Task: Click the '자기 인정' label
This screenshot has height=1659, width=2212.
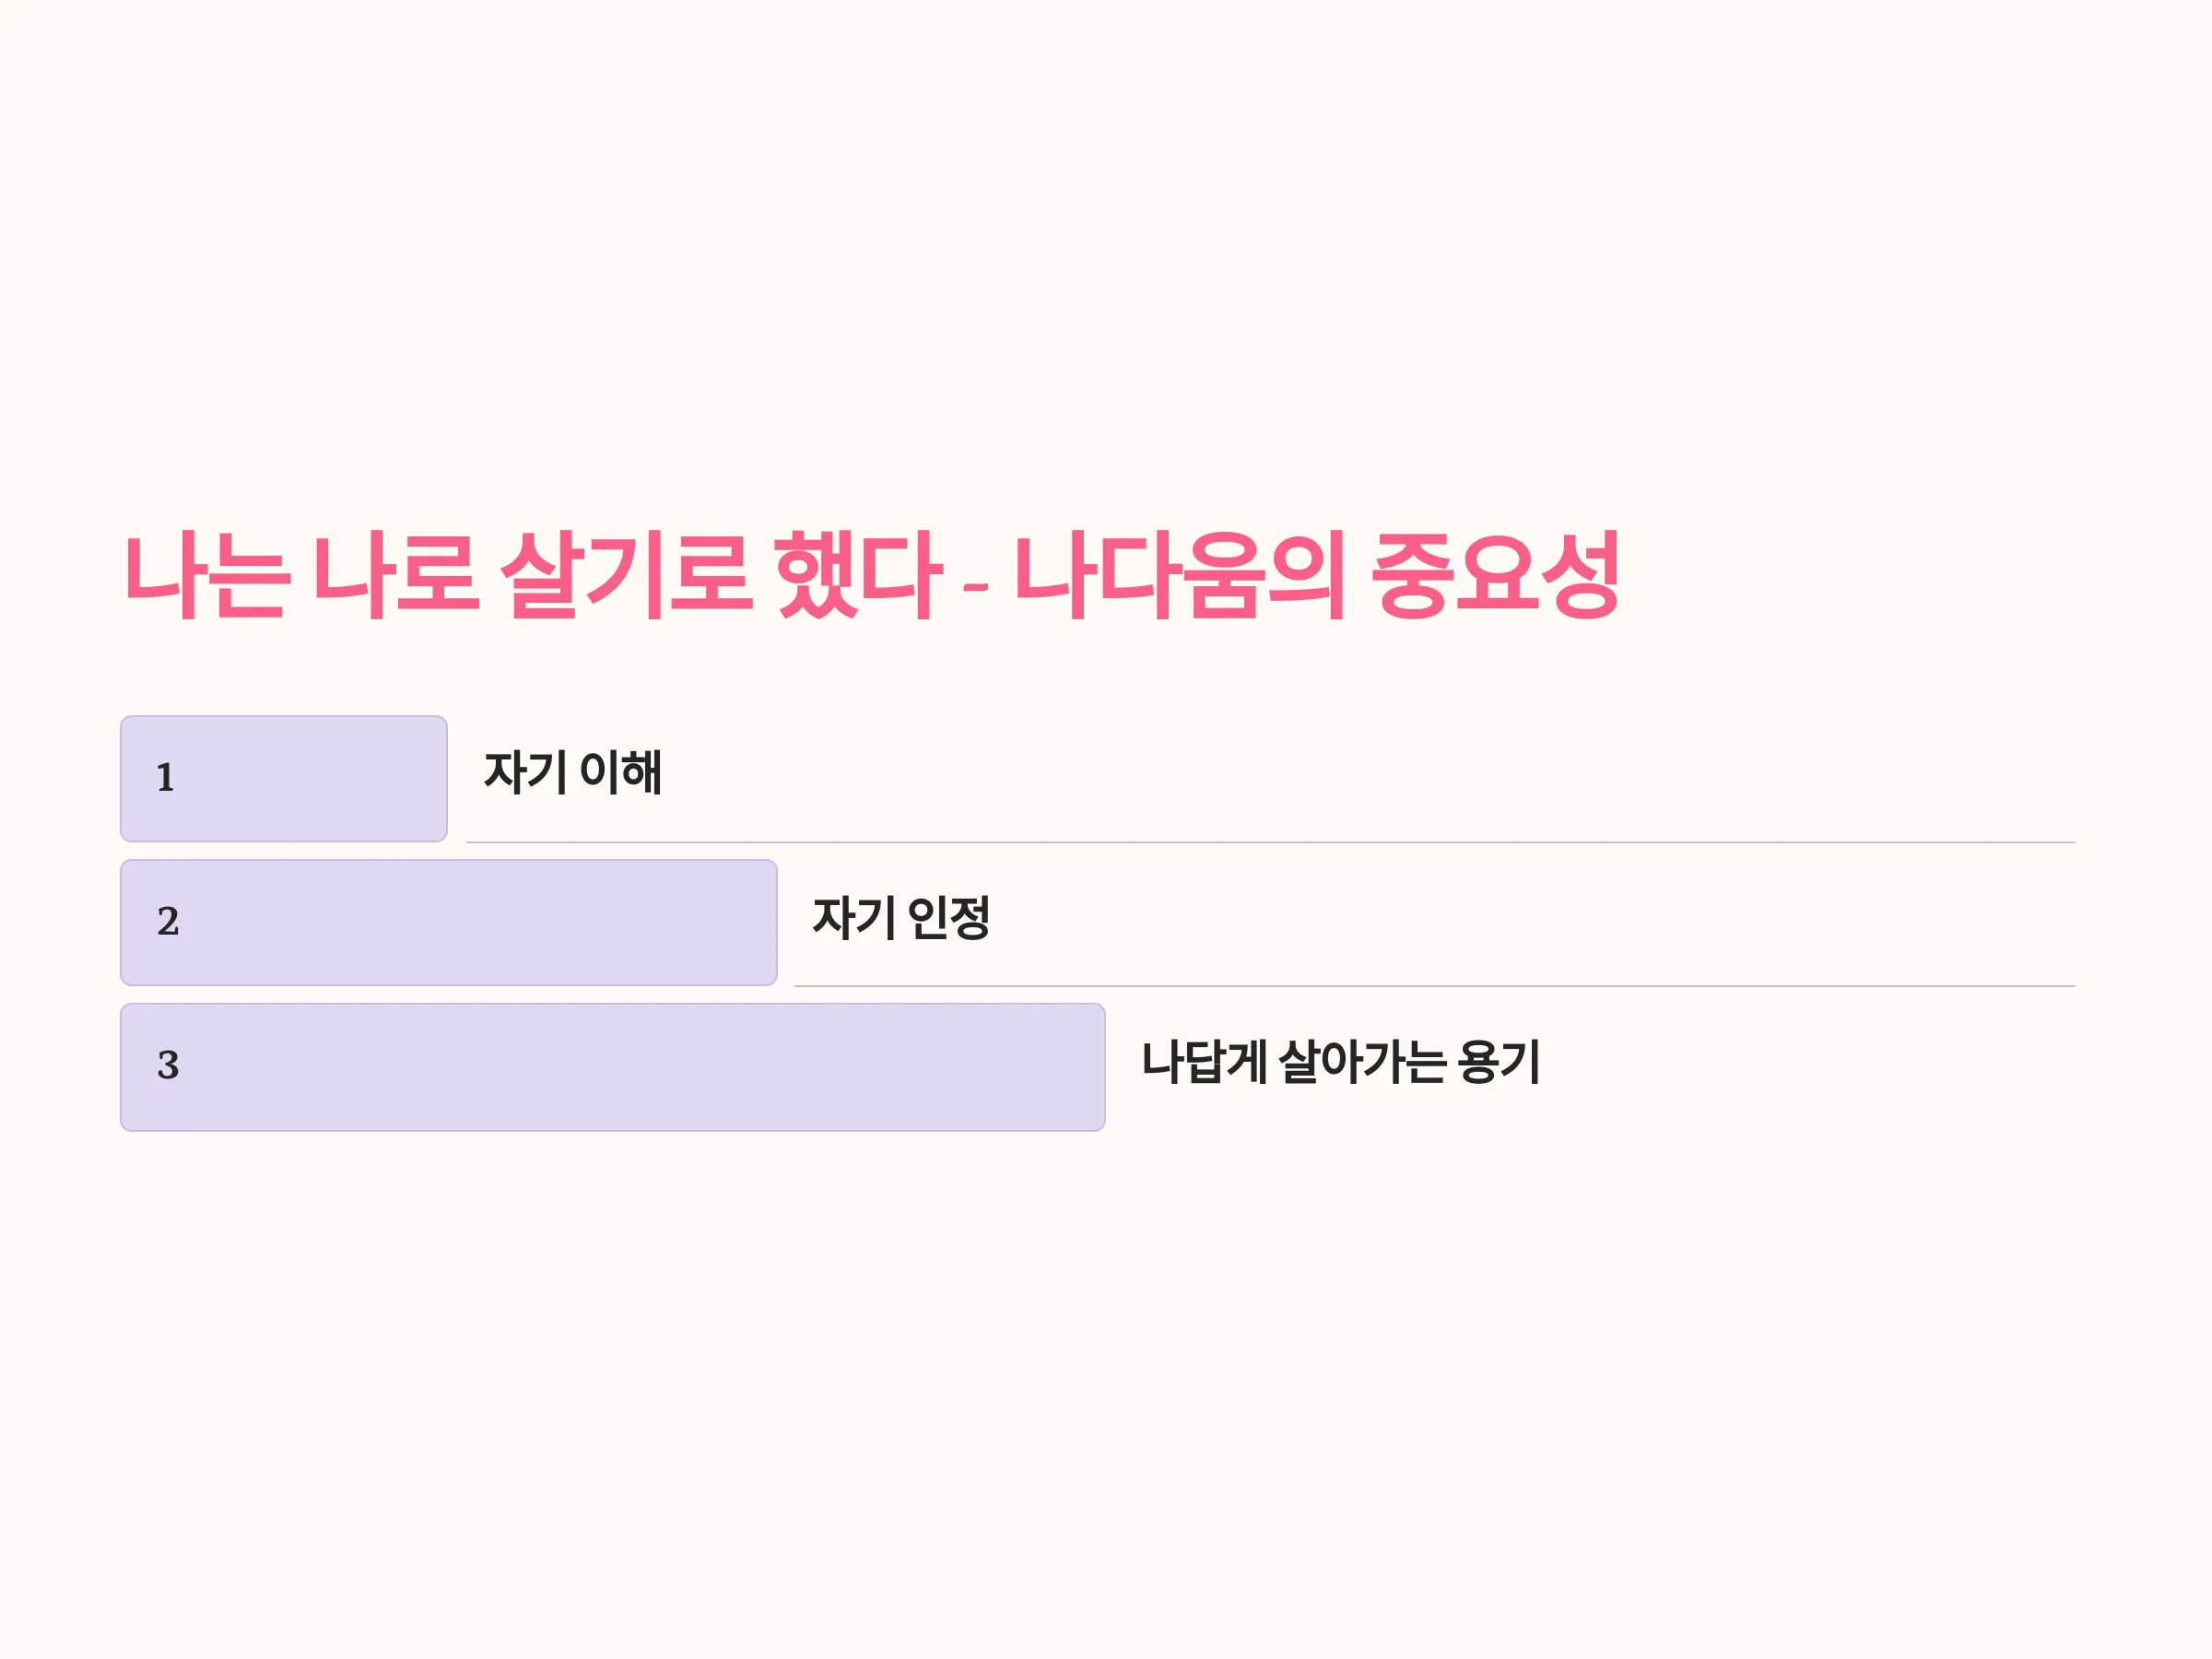Action: pos(901,917)
